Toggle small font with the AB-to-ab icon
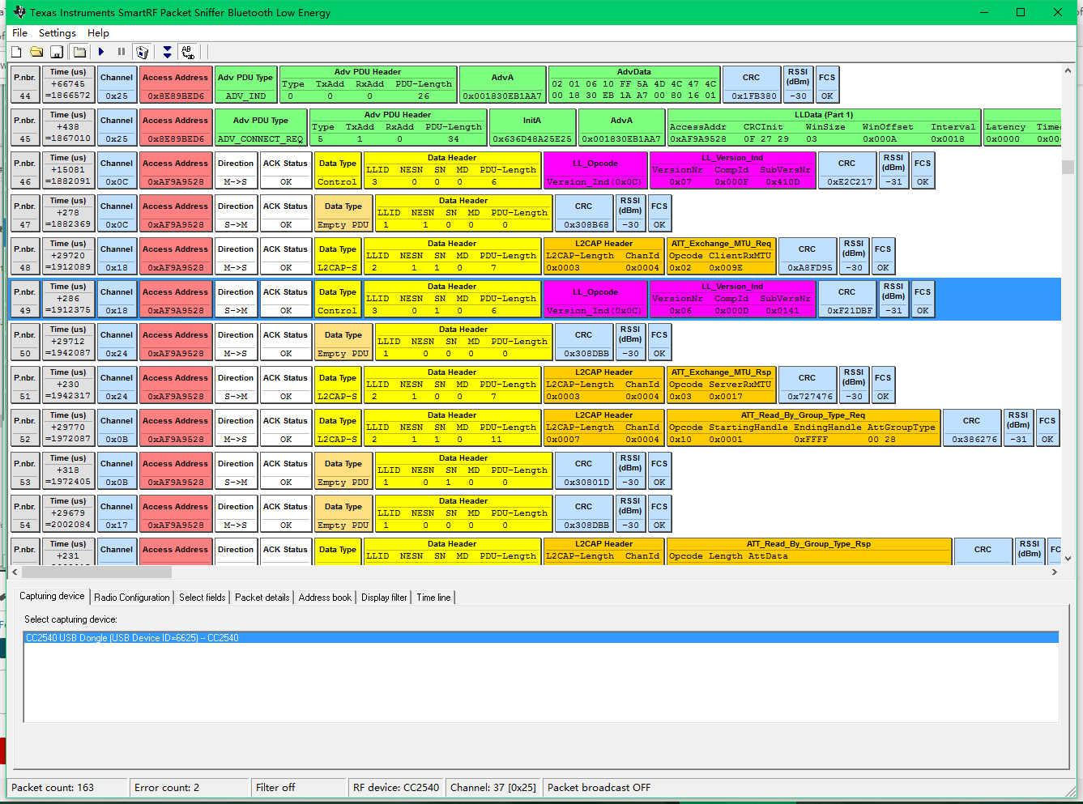 (188, 52)
